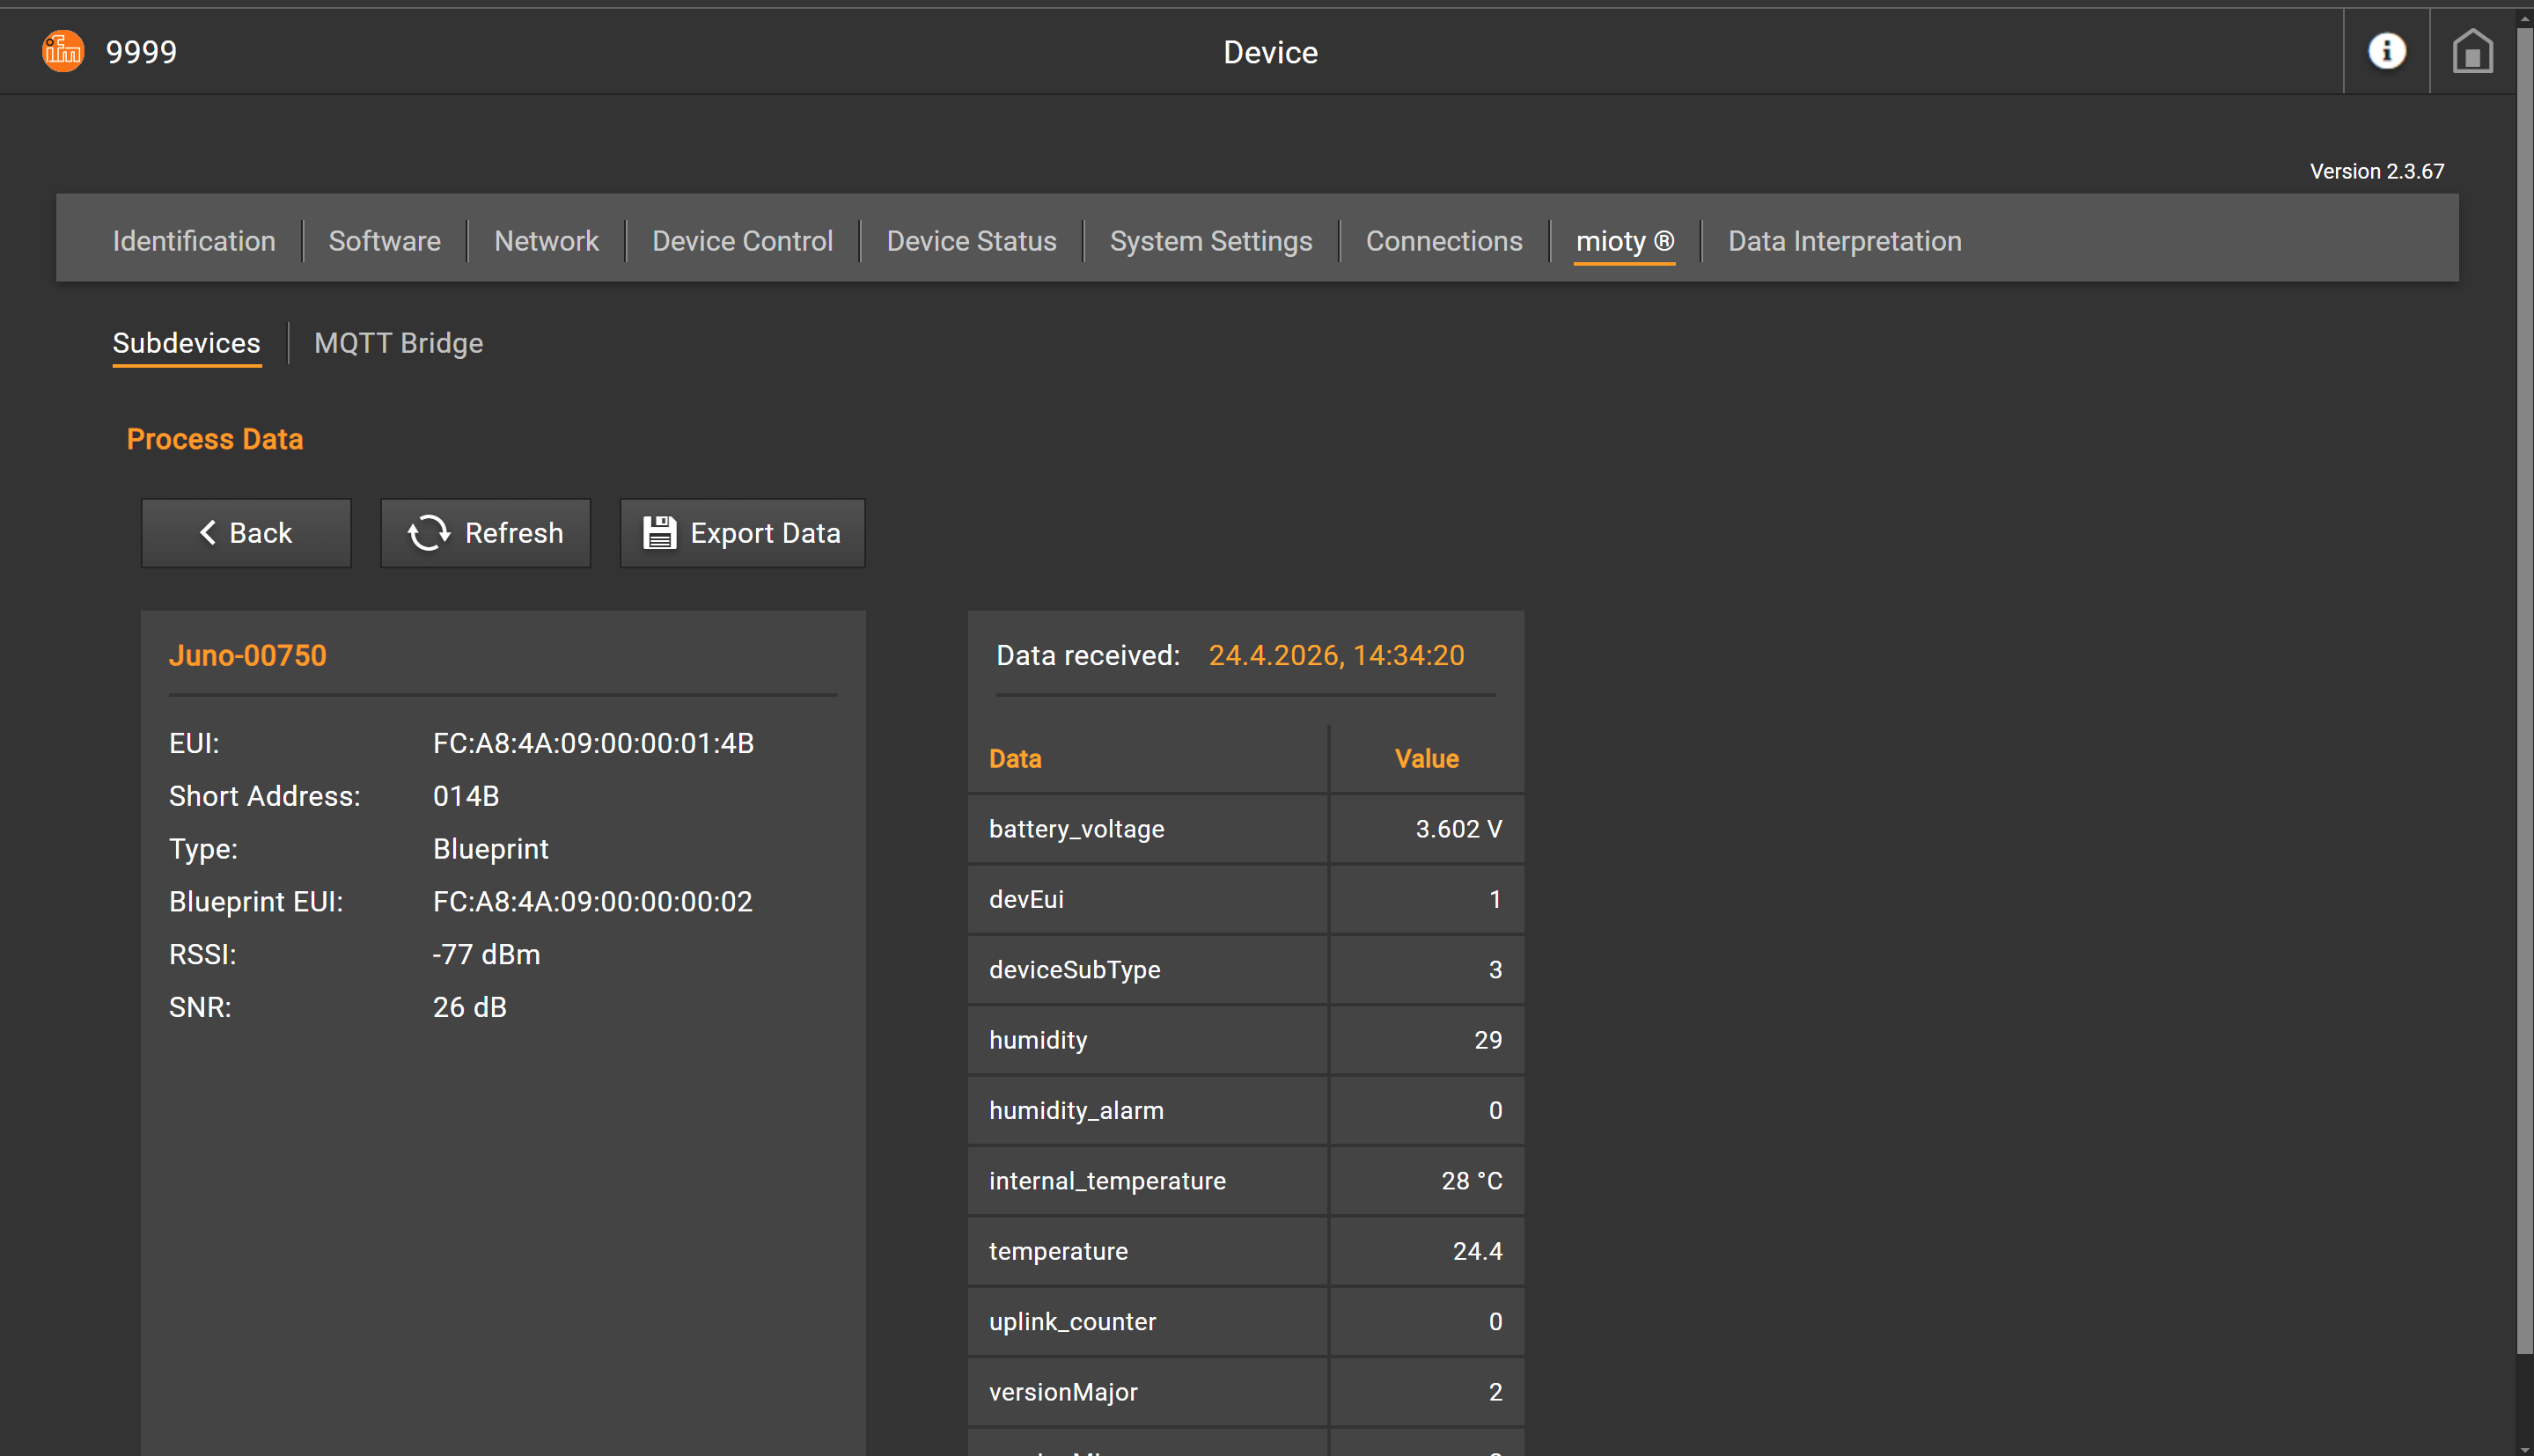Switch to the Software tab

click(384, 241)
